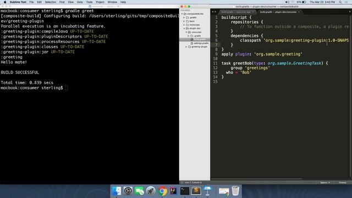The height and width of the screenshot is (198, 352).
Task: Launch Google Chrome from the dock
Action: pos(162,191)
